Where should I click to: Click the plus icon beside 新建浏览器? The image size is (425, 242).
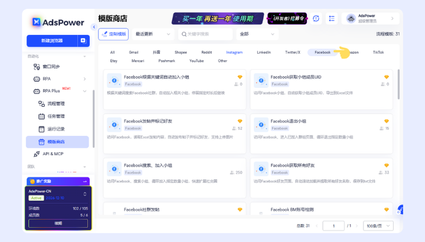(x=83, y=41)
